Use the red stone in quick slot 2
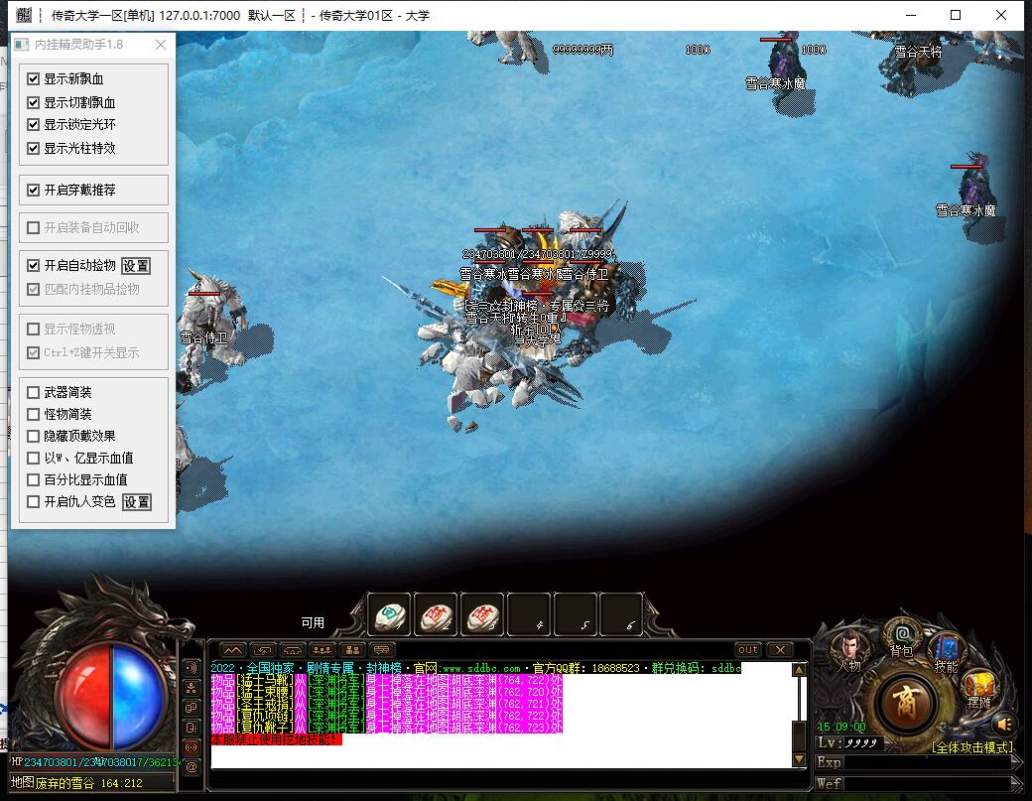The width and height of the screenshot is (1032, 801). pos(436,614)
